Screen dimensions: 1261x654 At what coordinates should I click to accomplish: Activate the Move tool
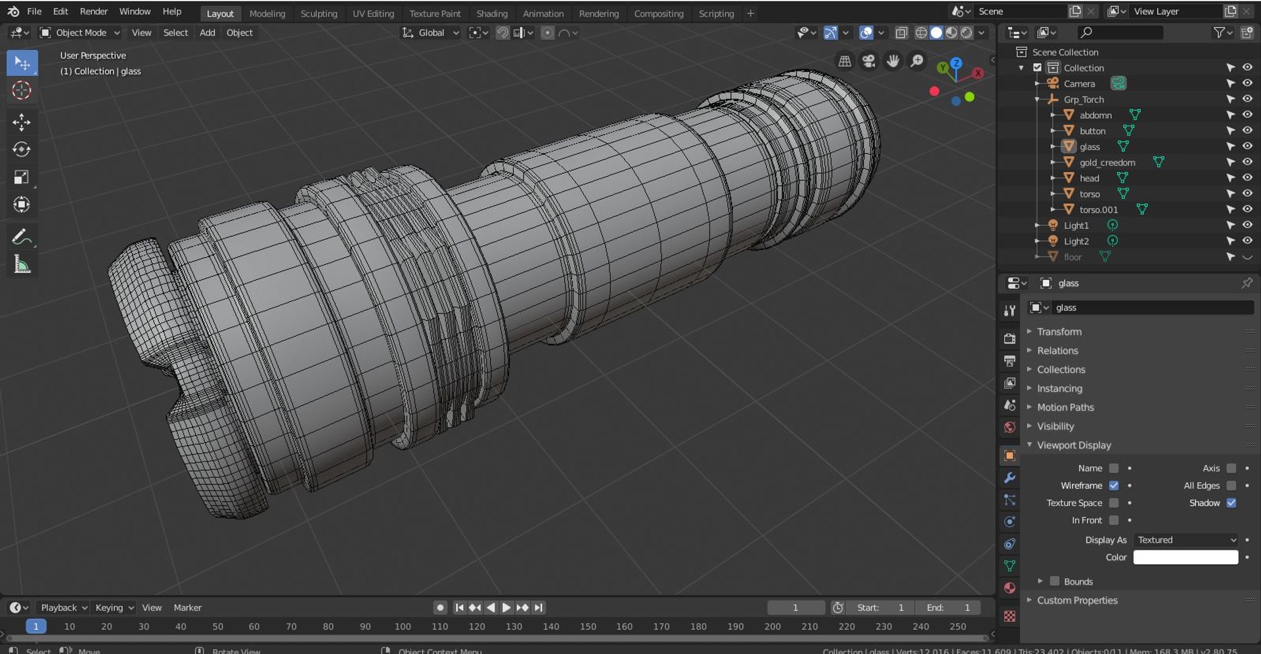point(22,122)
